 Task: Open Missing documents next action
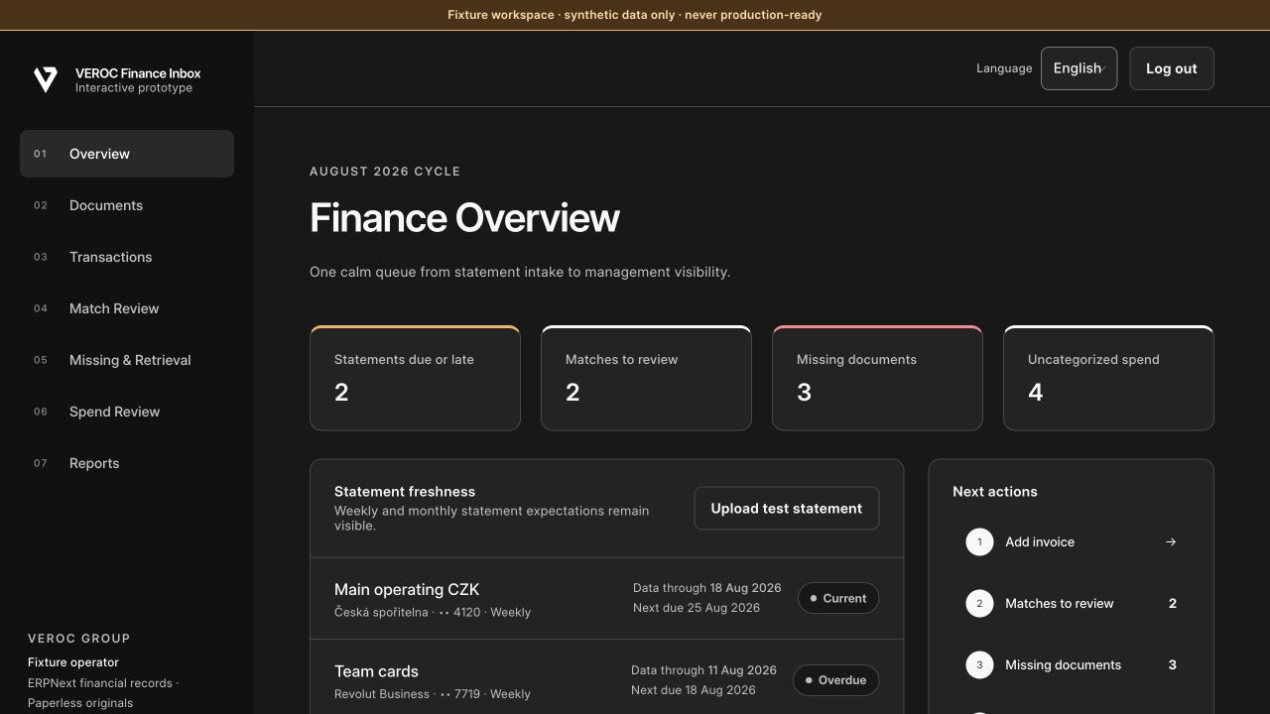[1071, 665]
